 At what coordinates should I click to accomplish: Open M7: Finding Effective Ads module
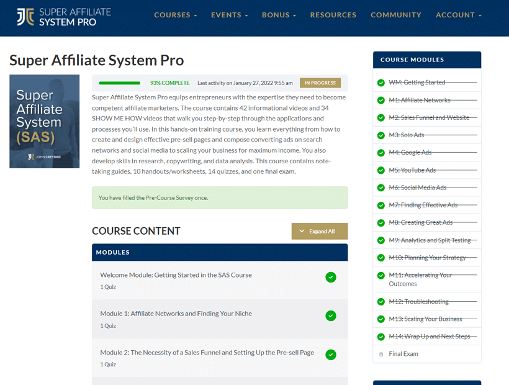423,205
